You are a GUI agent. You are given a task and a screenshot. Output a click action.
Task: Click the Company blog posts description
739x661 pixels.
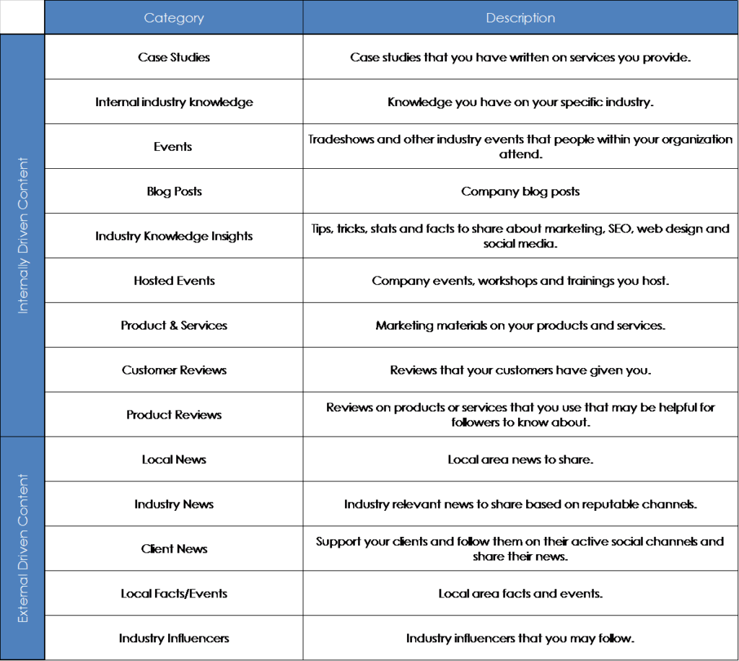520,191
